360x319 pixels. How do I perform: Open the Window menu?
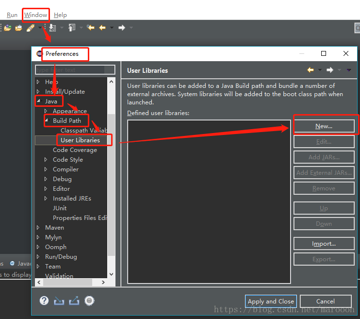tap(35, 15)
